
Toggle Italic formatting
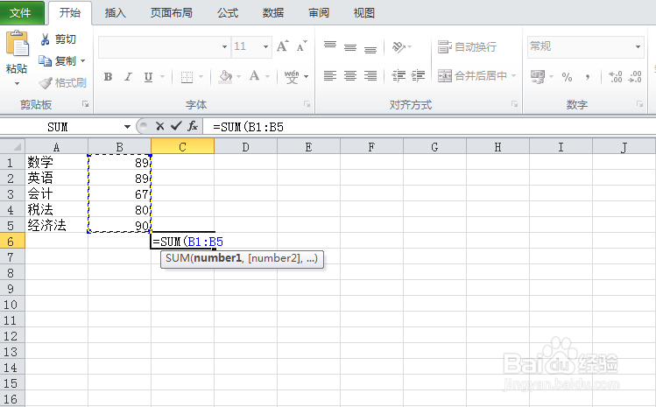click(x=128, y=77)
